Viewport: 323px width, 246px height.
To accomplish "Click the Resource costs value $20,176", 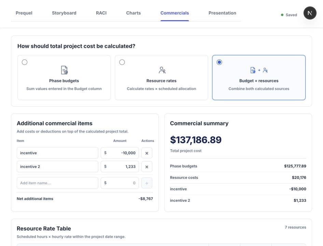I will click(x=299, y=178).
